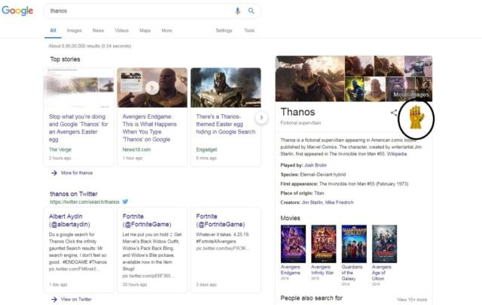Switch to the Images tab
Image resolution: width=482 pixels, height=305 pixels.
point(75,31)
